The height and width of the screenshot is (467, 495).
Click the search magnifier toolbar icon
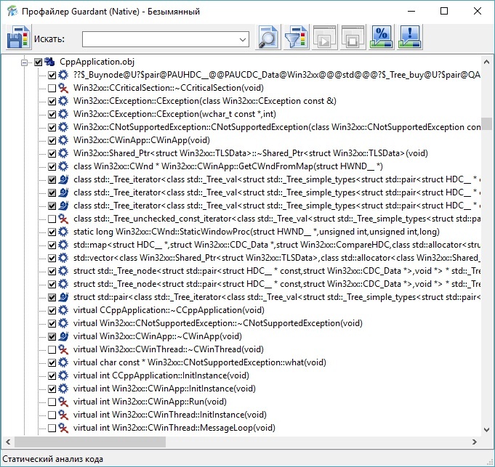269,38
